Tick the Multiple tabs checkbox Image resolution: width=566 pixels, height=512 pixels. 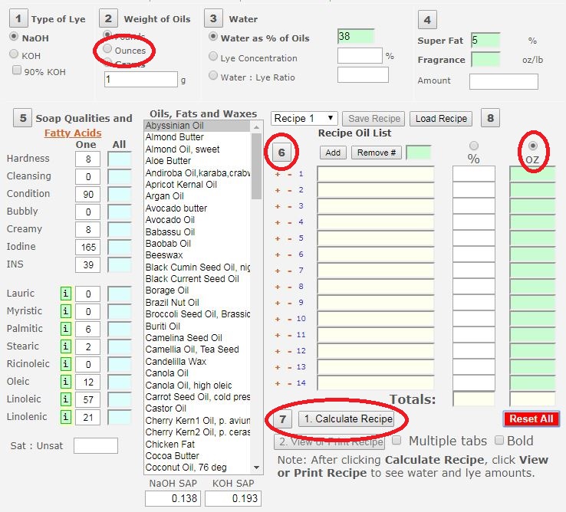coord(397,441)
